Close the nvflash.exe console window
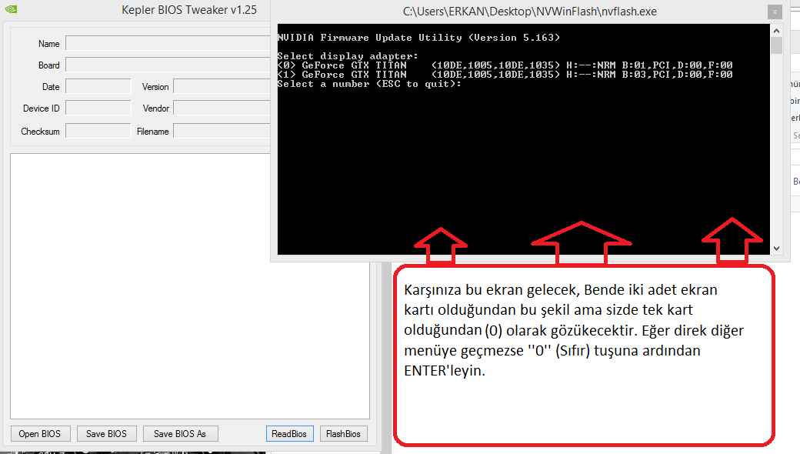The image size is (800, 454). click(x=775, y=12)
